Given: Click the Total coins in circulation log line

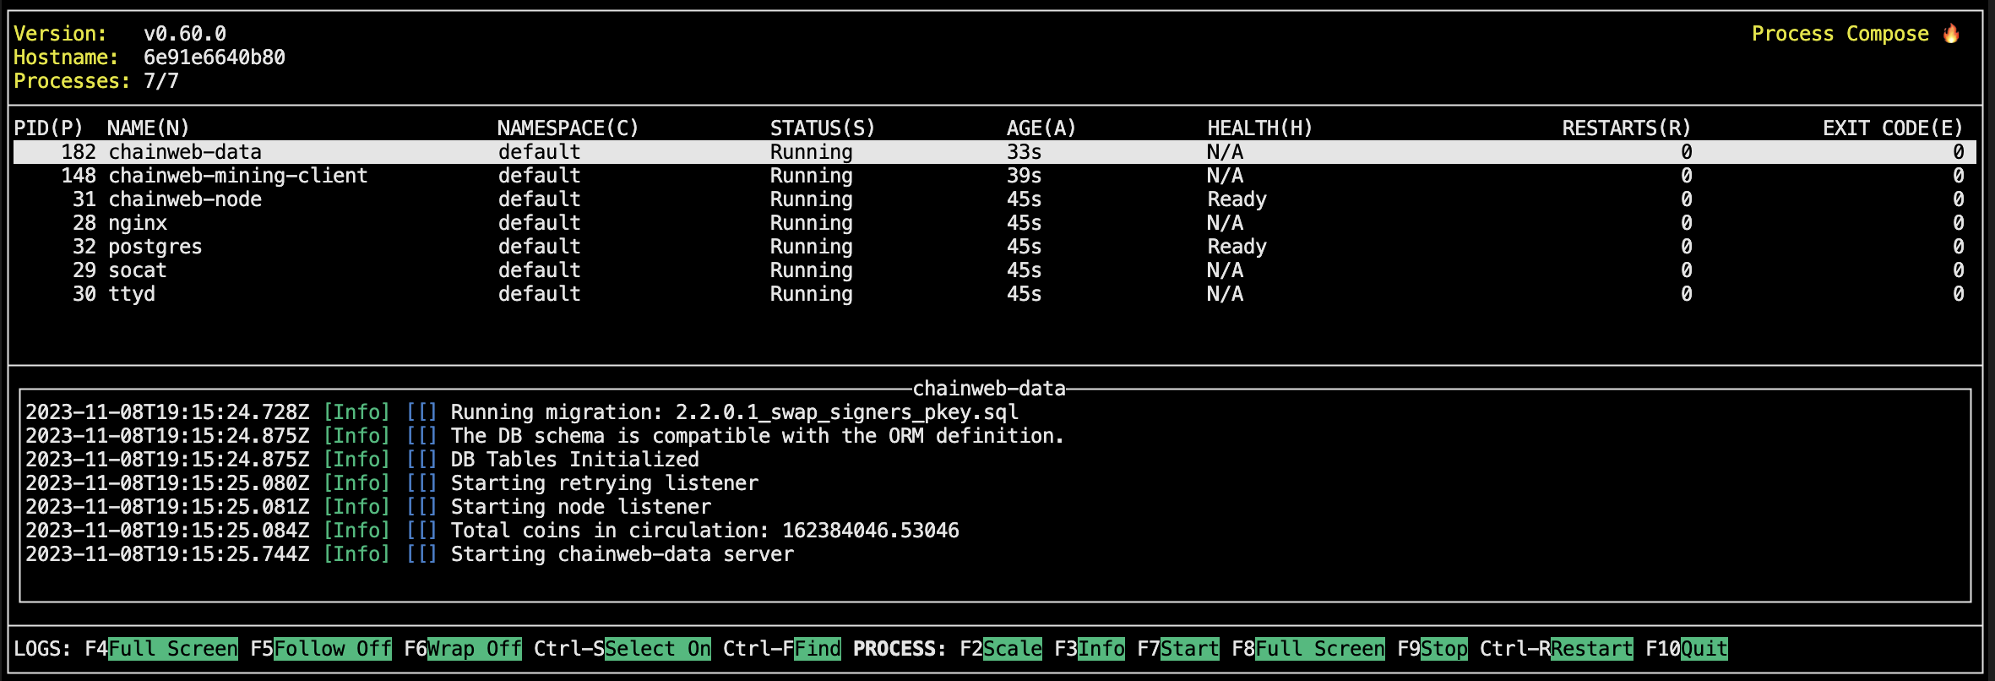Looking at the screenshot, I should 492,531.
